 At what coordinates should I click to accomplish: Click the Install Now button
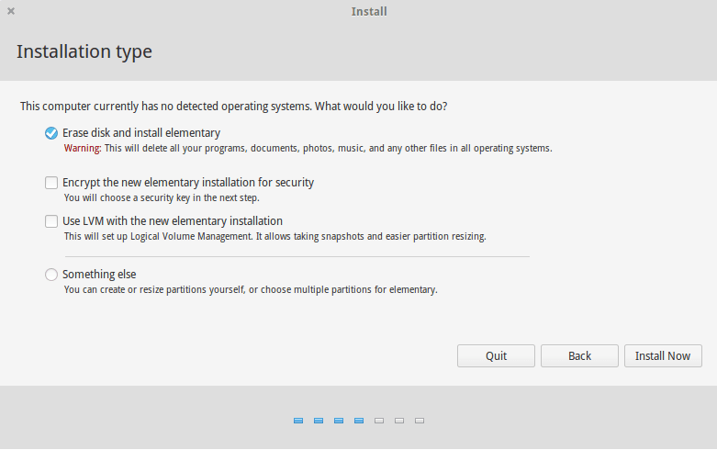click(662, 355)
